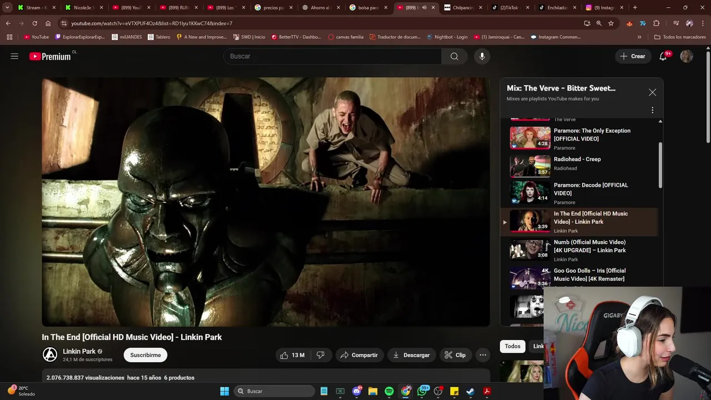The width and height of the screenshot is (711, 400).
Task: Click the playlist panel scrollbar
Action: [x=660, y=165]
